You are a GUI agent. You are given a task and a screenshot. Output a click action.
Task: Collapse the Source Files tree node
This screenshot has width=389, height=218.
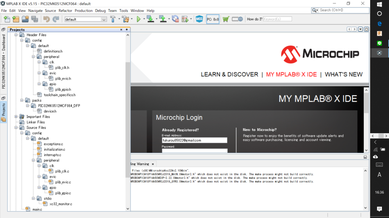[x=16, y=128]
